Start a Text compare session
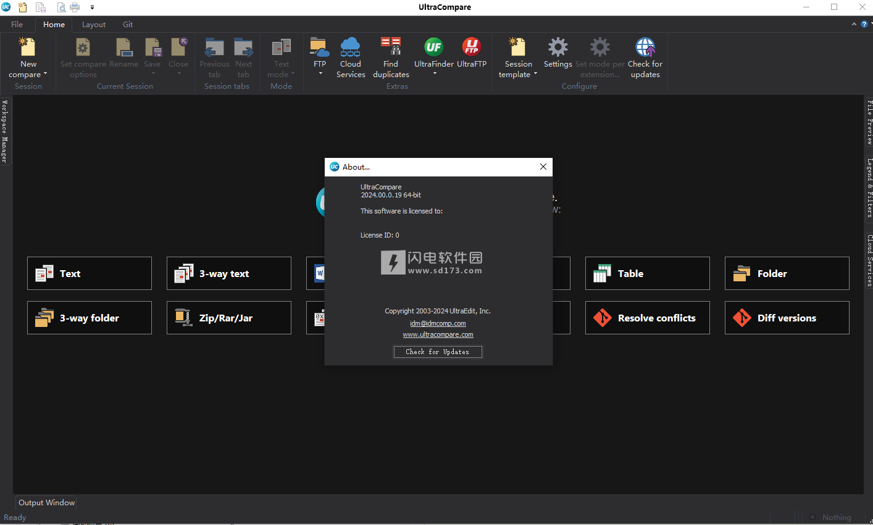 pyautogui.click(x=90, y=273)
